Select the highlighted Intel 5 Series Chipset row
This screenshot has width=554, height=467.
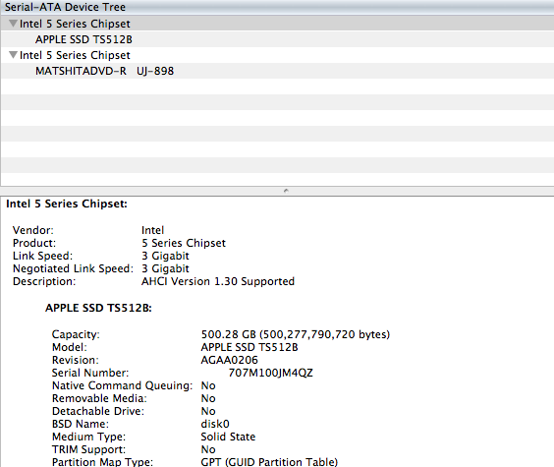[277, 24]
